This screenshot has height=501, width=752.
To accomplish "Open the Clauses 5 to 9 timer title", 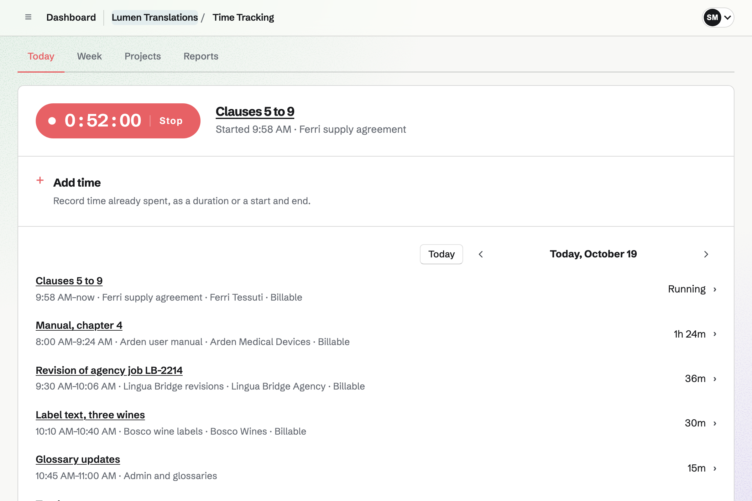I will [x=255, y=111].
